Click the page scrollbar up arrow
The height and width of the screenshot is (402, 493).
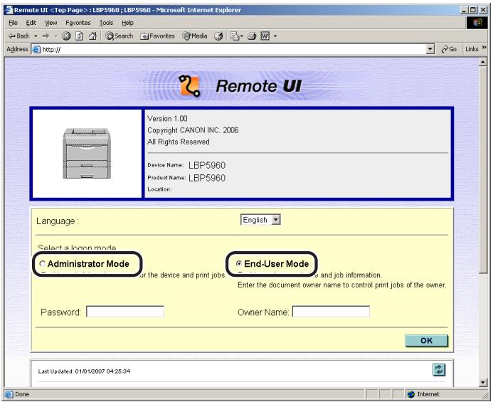(483, 63)
